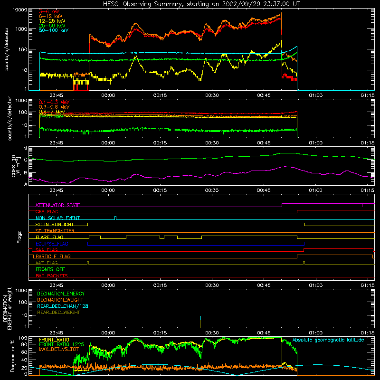Select the orange "6-12 keV" legend label
380x380 pixels.
[51, 16]
